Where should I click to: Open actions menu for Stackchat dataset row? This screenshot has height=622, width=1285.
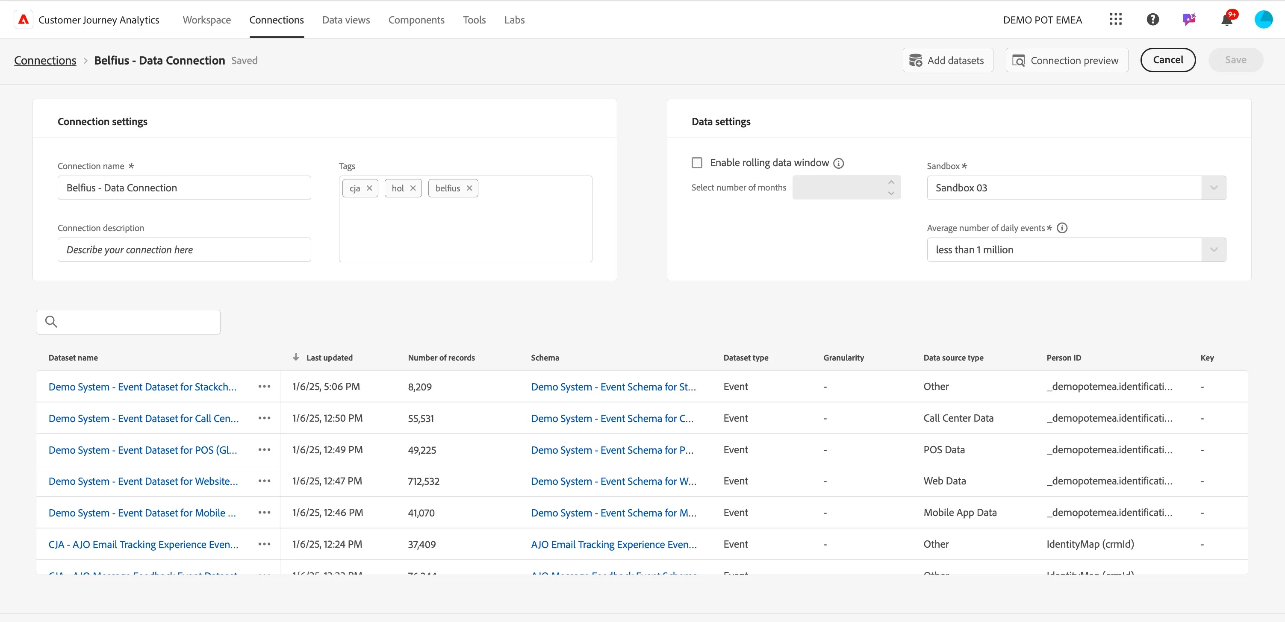tap(264, 386)
